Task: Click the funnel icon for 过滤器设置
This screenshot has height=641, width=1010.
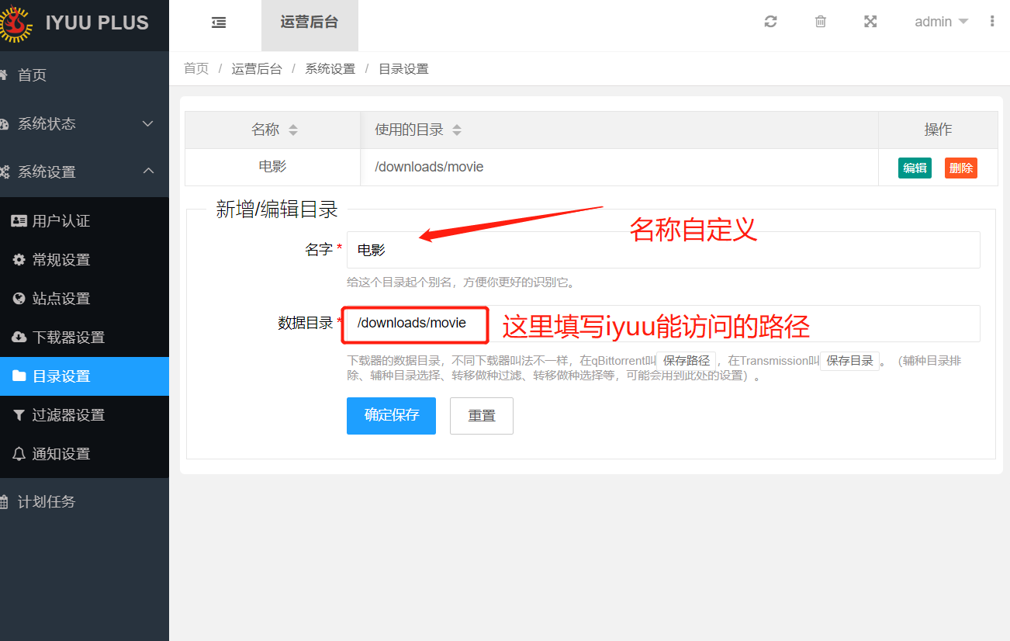Action: [x=19, y=415]
